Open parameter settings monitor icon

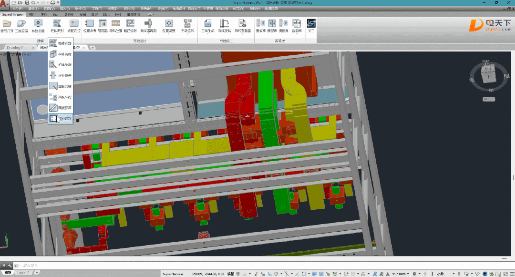pos(38,24)
